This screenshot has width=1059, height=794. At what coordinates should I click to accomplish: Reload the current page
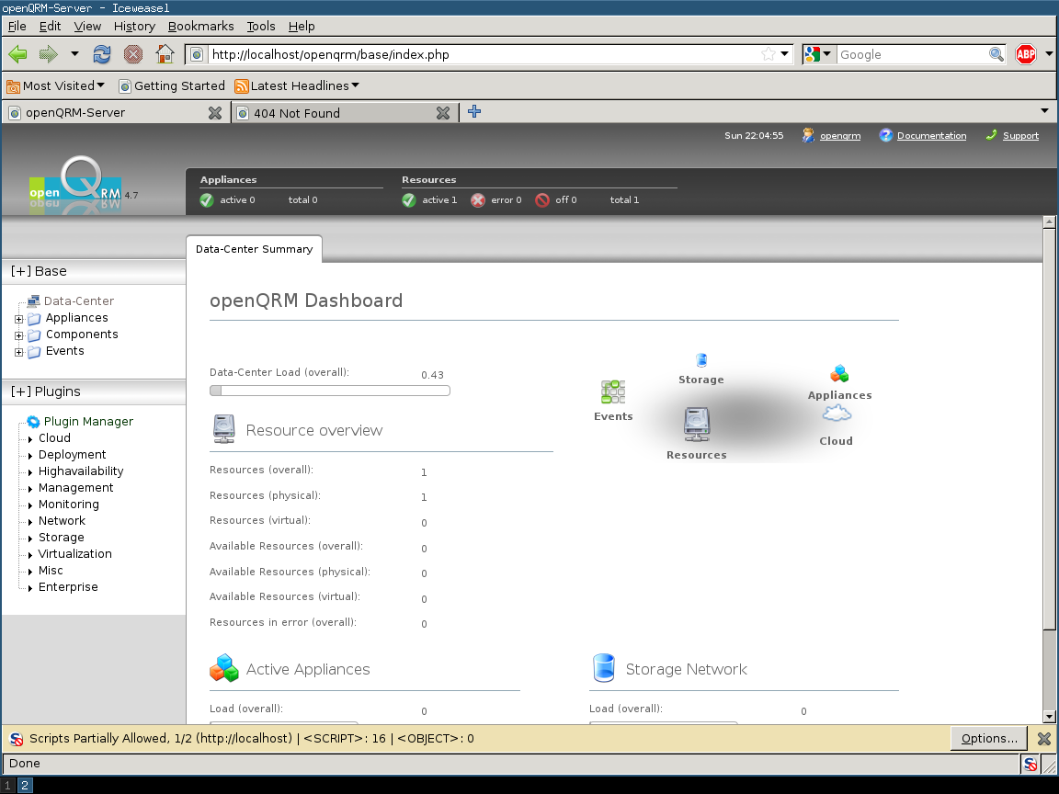point(102,54)
